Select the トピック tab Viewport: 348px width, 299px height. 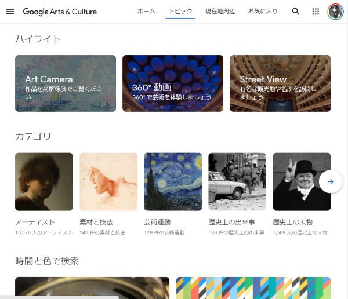[x=180, y=12]
